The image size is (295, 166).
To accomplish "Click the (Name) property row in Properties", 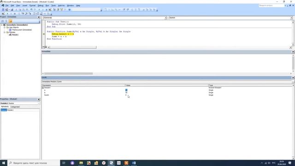I will click(20, 110).
